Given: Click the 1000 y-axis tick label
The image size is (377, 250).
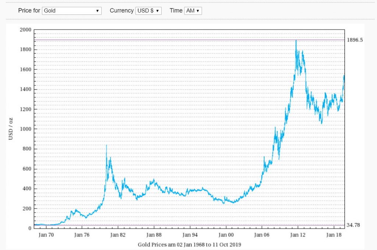Looking at the screenshot, I should [25, 129].
